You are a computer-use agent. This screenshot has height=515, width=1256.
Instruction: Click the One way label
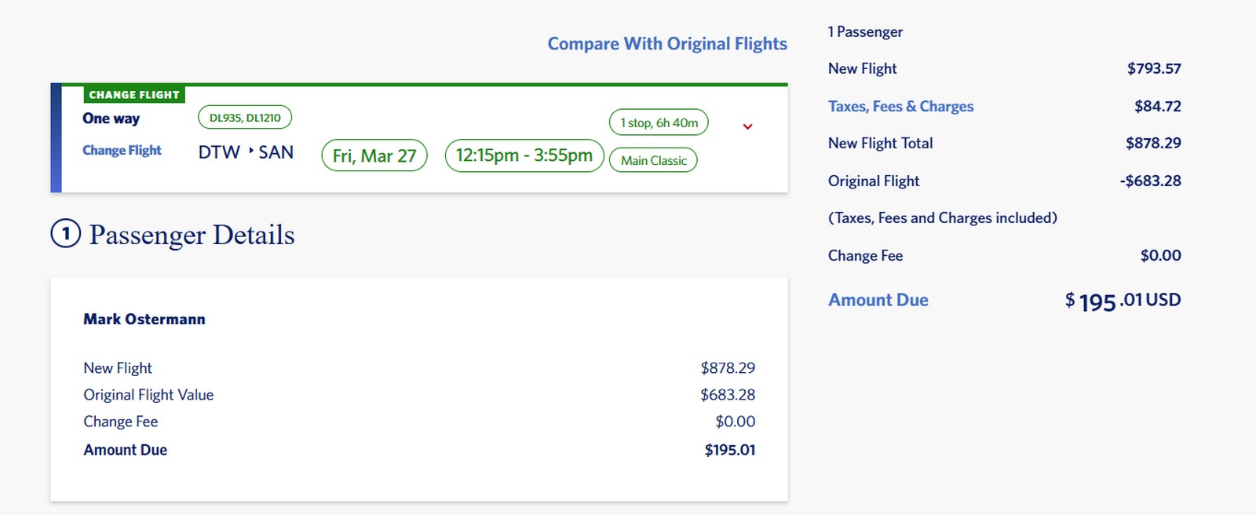pos(110,119)
